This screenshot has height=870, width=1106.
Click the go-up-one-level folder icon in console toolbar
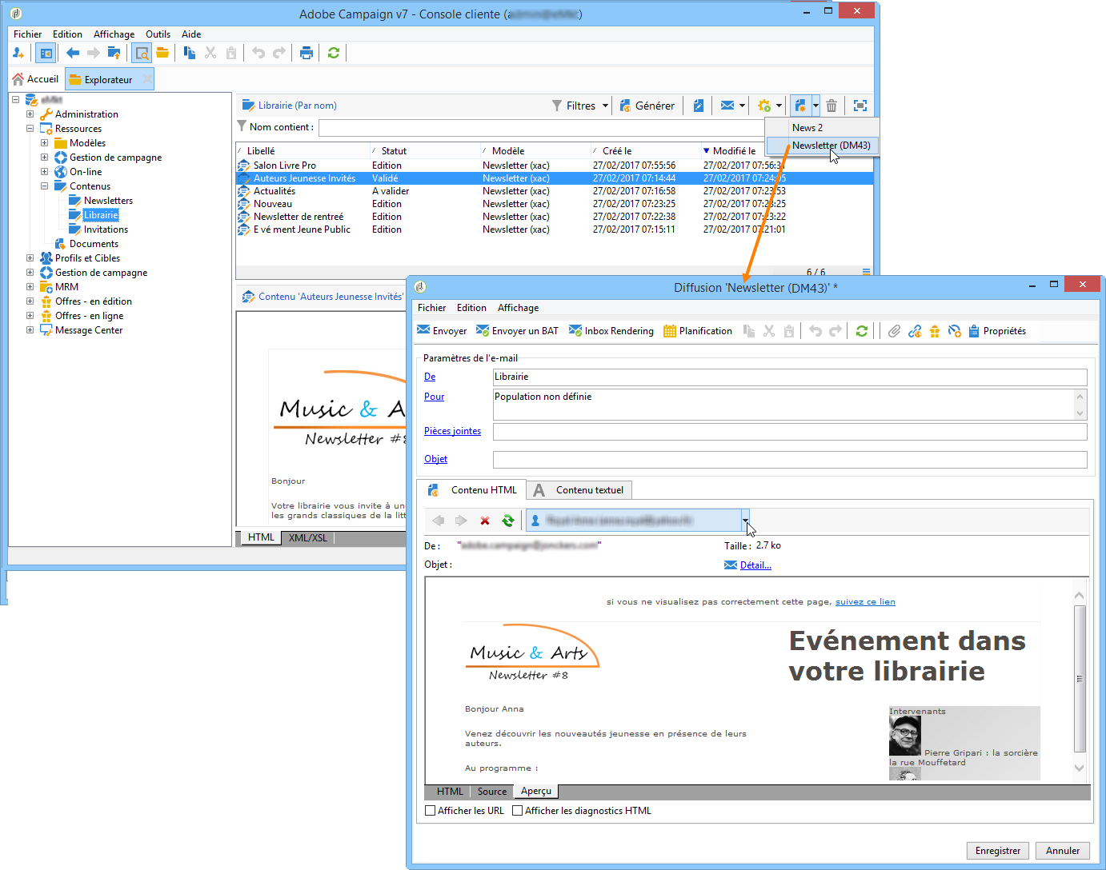[114, 53]
